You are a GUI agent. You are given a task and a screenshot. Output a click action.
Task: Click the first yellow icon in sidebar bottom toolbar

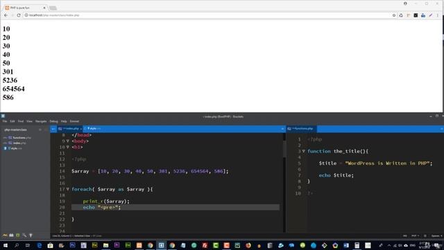(x=5, y=235)
